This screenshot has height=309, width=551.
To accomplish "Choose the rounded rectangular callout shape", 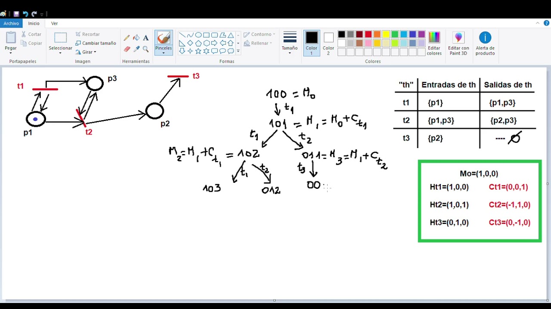I will [x=214, y=51].
